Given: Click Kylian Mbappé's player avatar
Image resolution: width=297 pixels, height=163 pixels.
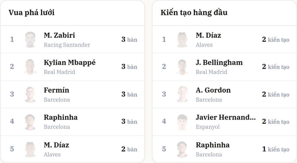Looking at the screenshot, I should click(30, 67).
